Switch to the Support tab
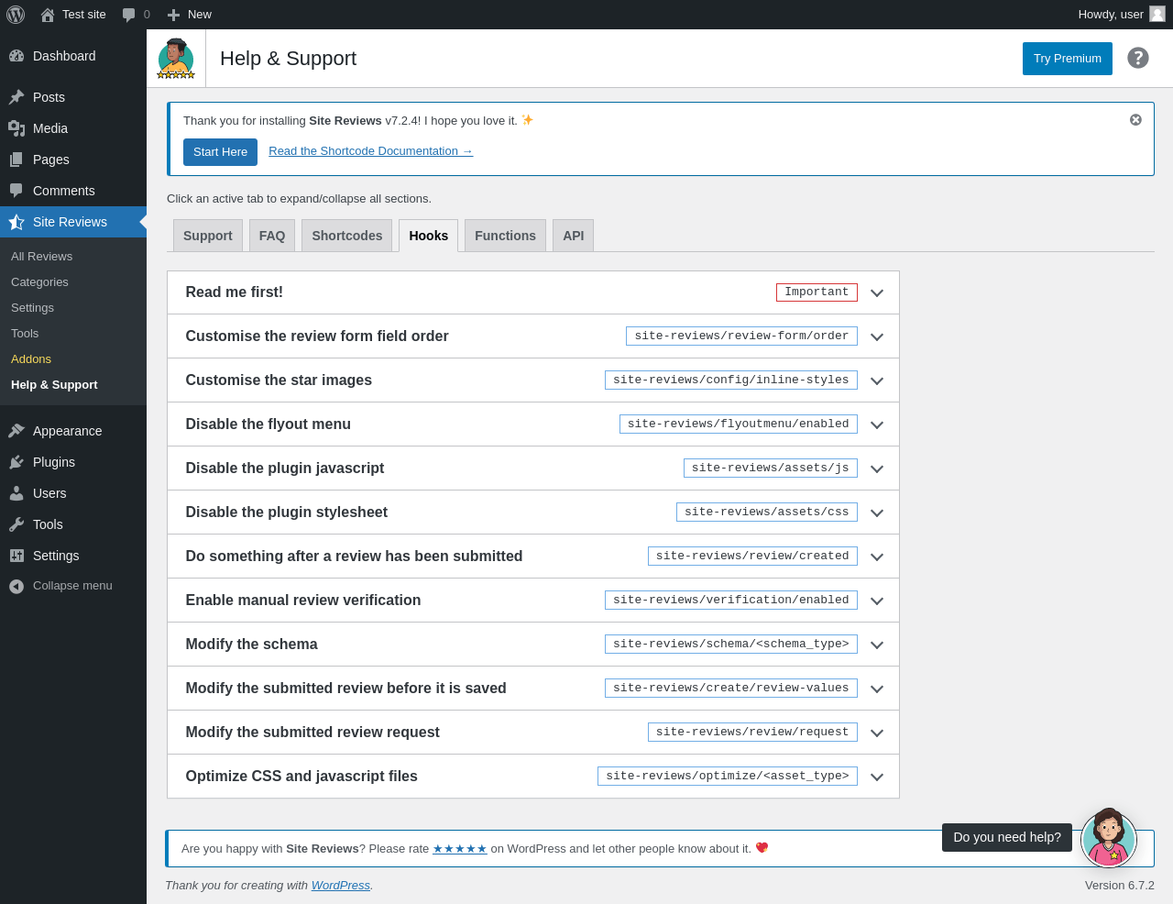This screenshot has width=1173, height=904. pyautogui.click(x=208, y=236)
